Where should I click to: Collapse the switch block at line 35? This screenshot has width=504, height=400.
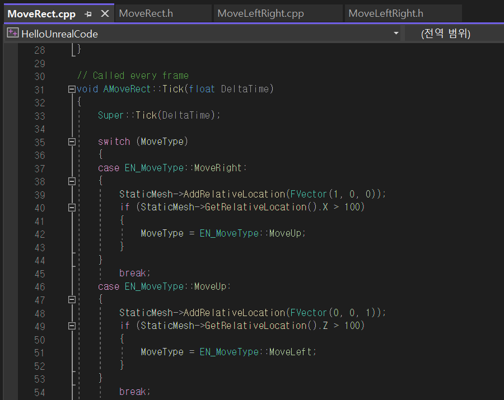coord(72,142)
